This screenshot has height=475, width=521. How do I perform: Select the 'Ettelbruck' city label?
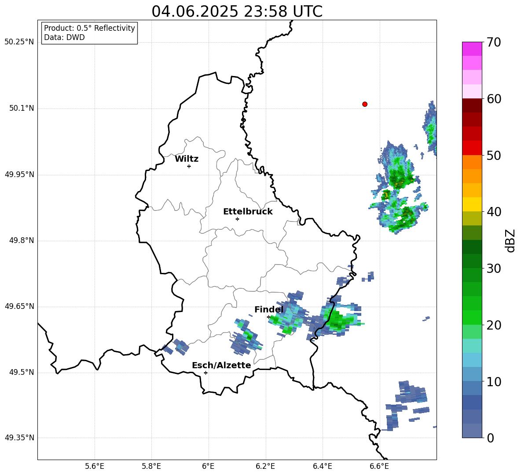click(x=248, y=212)
